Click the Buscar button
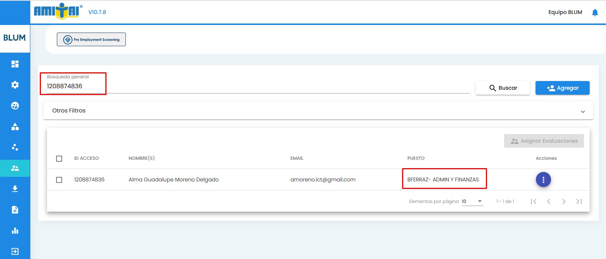 tap(503, 88)
